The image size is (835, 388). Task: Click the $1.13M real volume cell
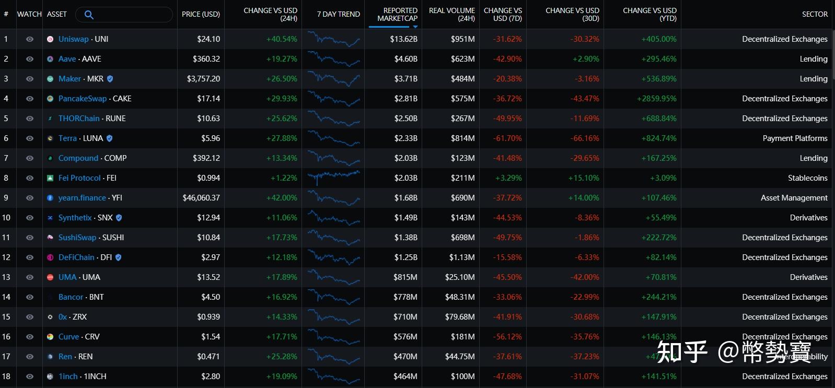pos(462,257)
